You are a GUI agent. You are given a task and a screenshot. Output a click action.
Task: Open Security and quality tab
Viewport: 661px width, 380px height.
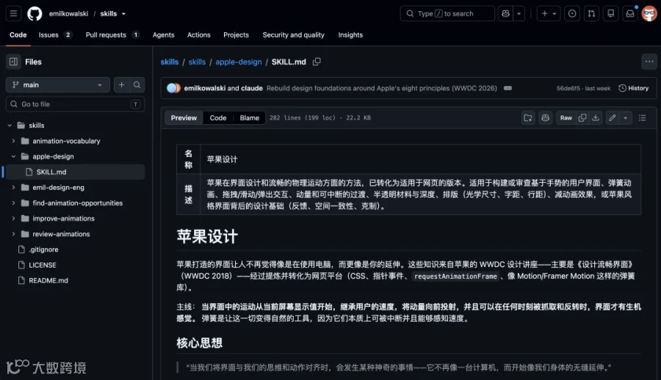pos(293,35)
